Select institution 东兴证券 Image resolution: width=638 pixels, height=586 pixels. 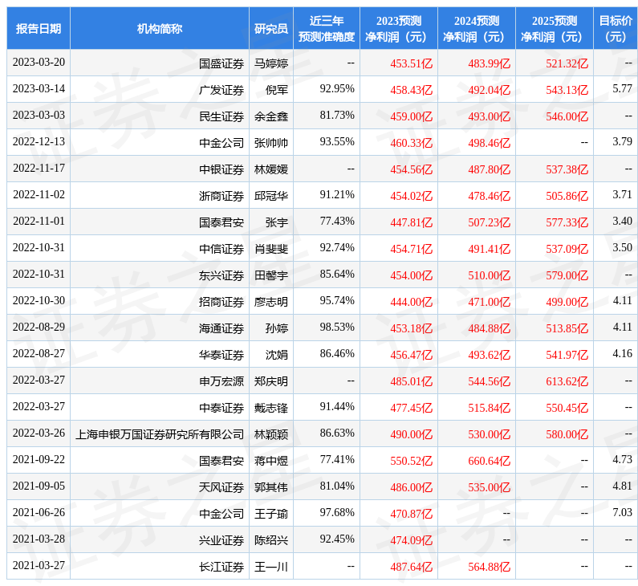click(x=221, y=275)
